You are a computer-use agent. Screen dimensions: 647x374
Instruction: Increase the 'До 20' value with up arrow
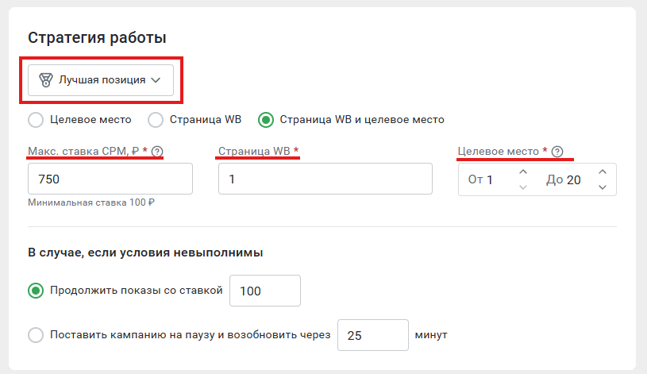click(x=603, y=172)
